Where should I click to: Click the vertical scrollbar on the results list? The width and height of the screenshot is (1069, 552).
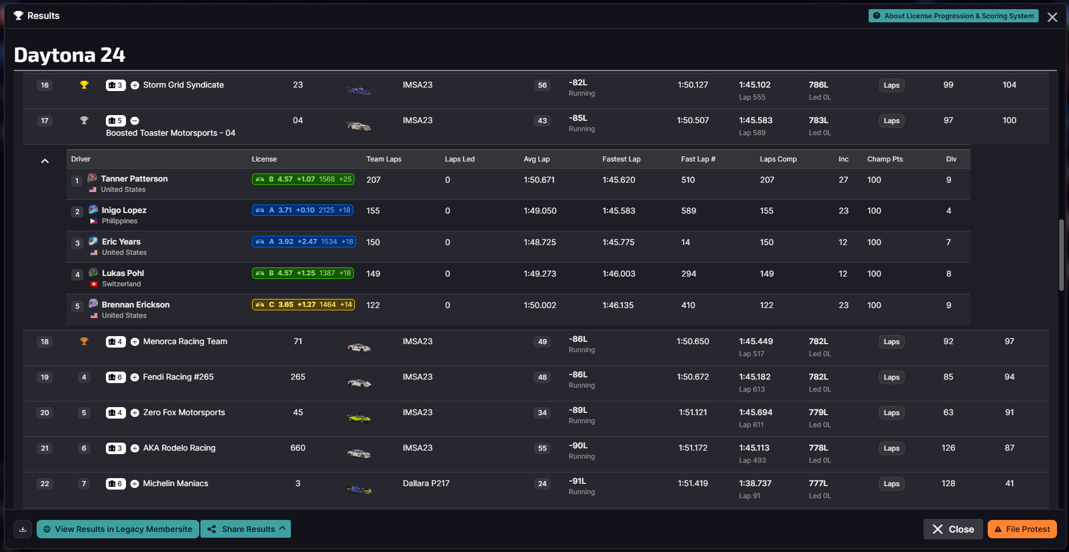[1061, 255]
